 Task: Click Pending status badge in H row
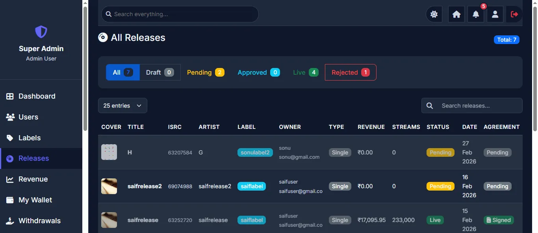coord(440,152)
